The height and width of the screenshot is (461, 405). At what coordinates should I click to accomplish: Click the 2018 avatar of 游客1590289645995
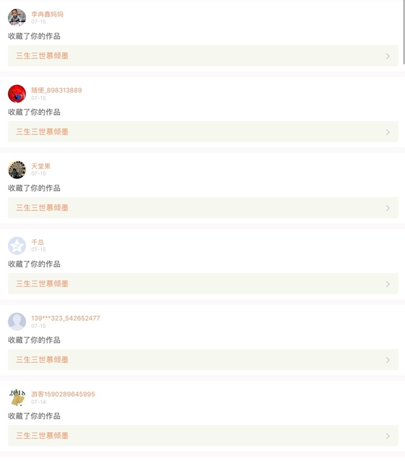(x=17, y=398)
